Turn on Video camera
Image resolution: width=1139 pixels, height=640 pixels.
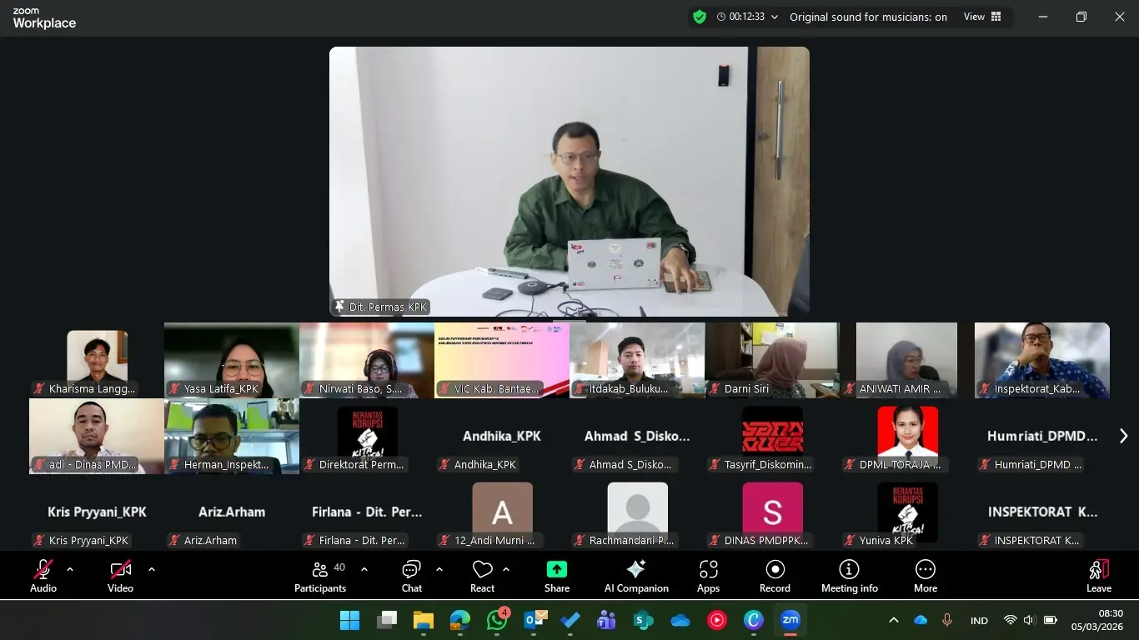(x=120, y=576)
